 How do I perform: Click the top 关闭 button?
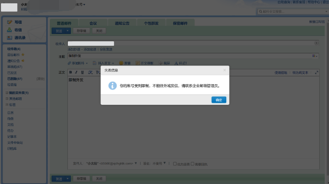(x=99, y=31)
